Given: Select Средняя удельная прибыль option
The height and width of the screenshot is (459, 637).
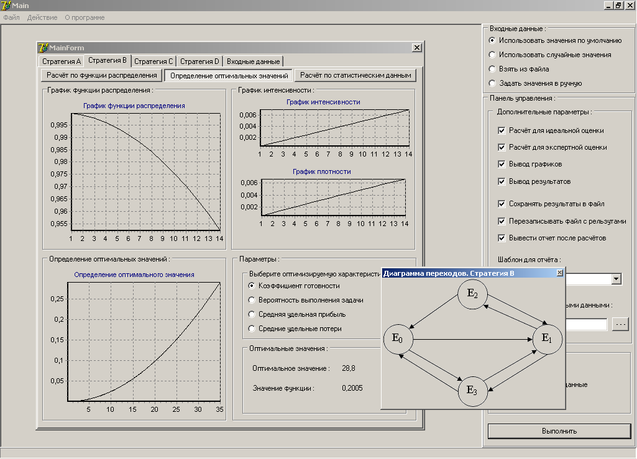Looking at the screenshot, I should pyautogui.click(x=297, y=314).
